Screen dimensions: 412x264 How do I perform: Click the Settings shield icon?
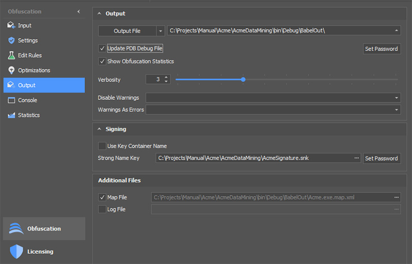click(11, 40)
